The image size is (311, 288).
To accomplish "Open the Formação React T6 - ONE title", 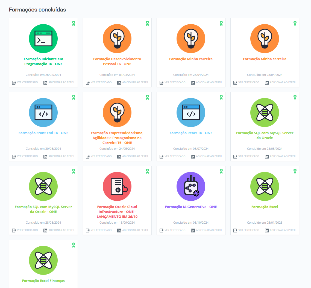I will (191, 133).
